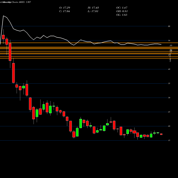The image size is (178, 178).
Task: Click the first red candlestick on the chart
Action: (3, 37)
